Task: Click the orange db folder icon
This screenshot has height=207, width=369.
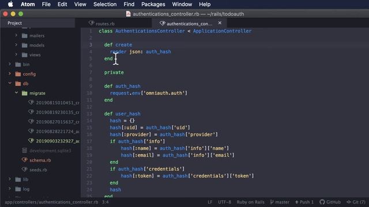Action: 18,83
